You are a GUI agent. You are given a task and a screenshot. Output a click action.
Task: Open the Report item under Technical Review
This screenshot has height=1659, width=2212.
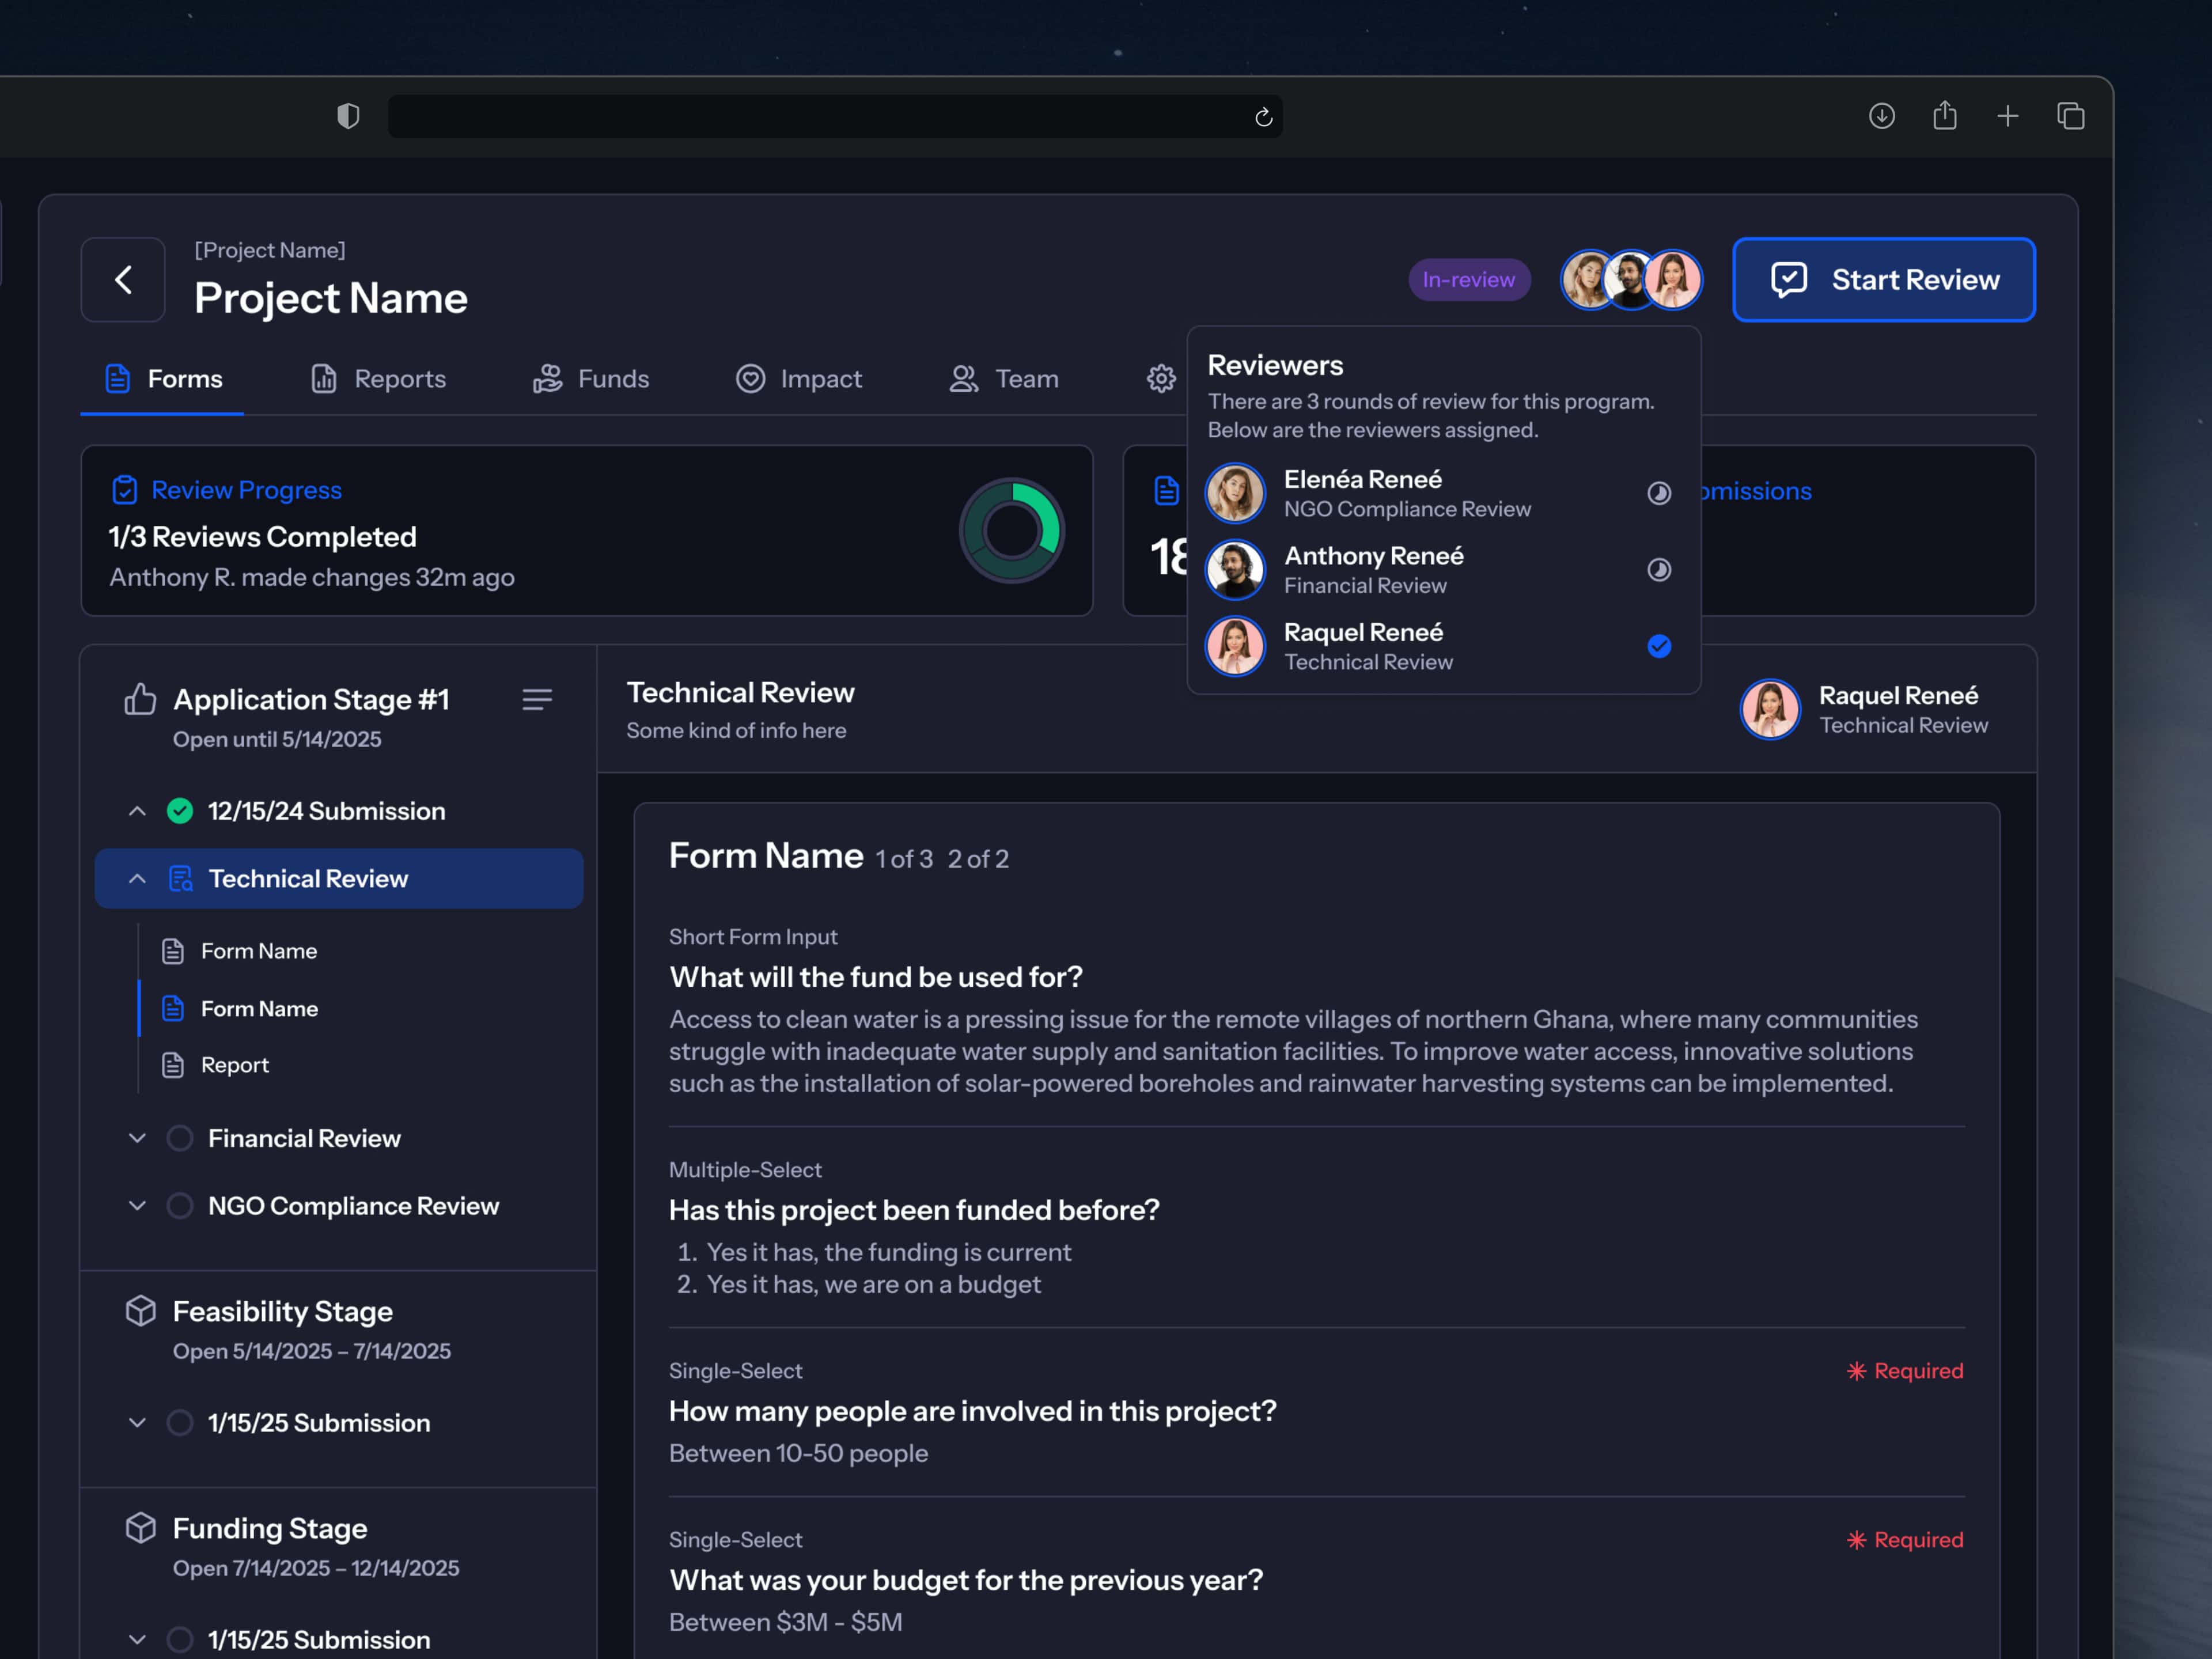coord(234,1065)
